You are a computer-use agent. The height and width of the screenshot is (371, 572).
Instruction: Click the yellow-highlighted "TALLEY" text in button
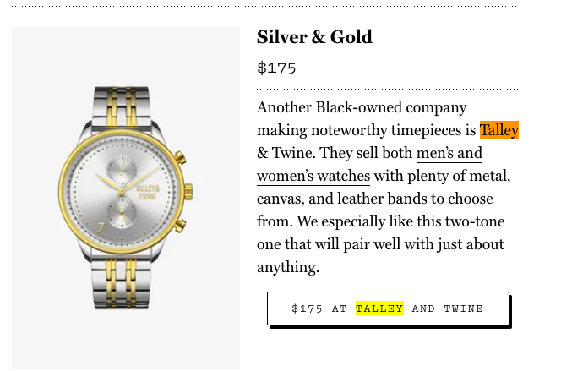[379, 308]
